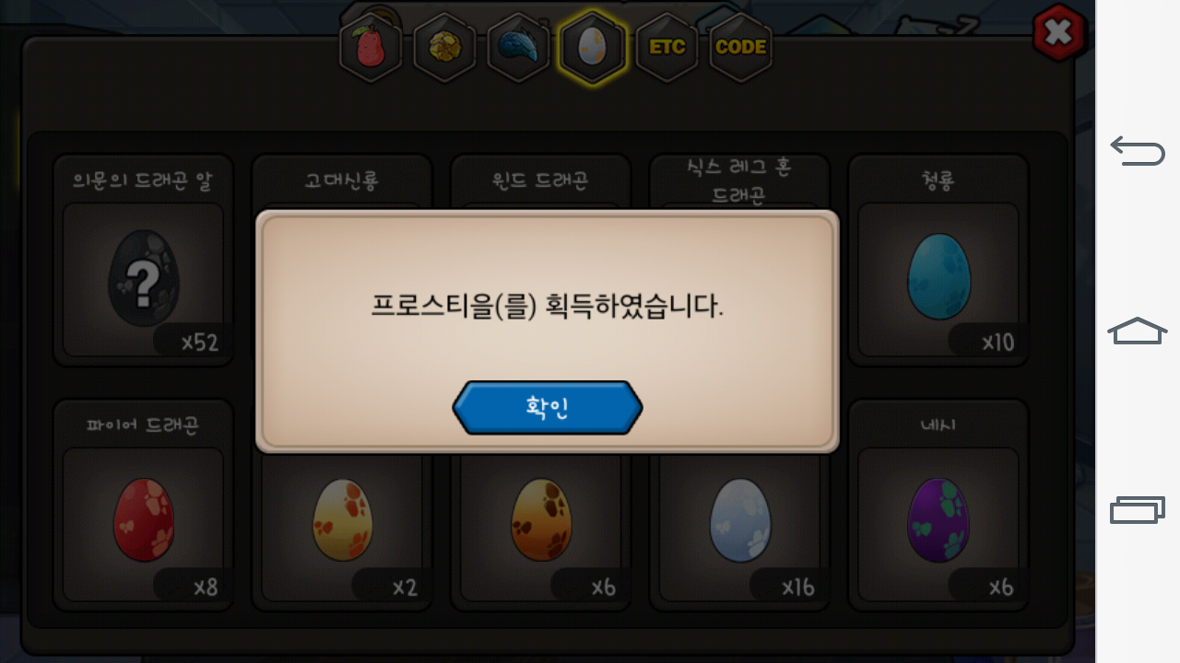
Task: Tap the Android recent apps icon
Action: pyautogui.click(x=1138, y=509)
